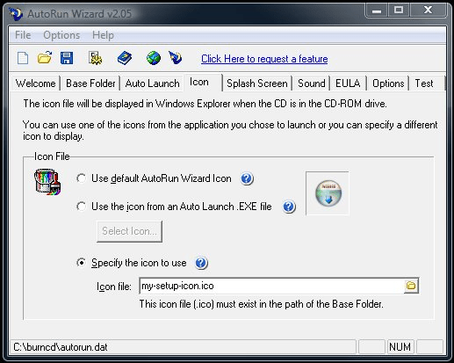This screenshot has width=454, height=363.
Task: Switch to the Auto Launch tab
Action: click(152, 83)
